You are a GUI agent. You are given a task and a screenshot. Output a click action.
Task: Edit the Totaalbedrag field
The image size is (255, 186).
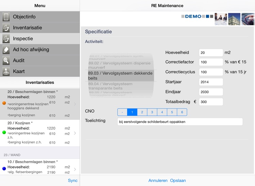[x=211, y=102]
